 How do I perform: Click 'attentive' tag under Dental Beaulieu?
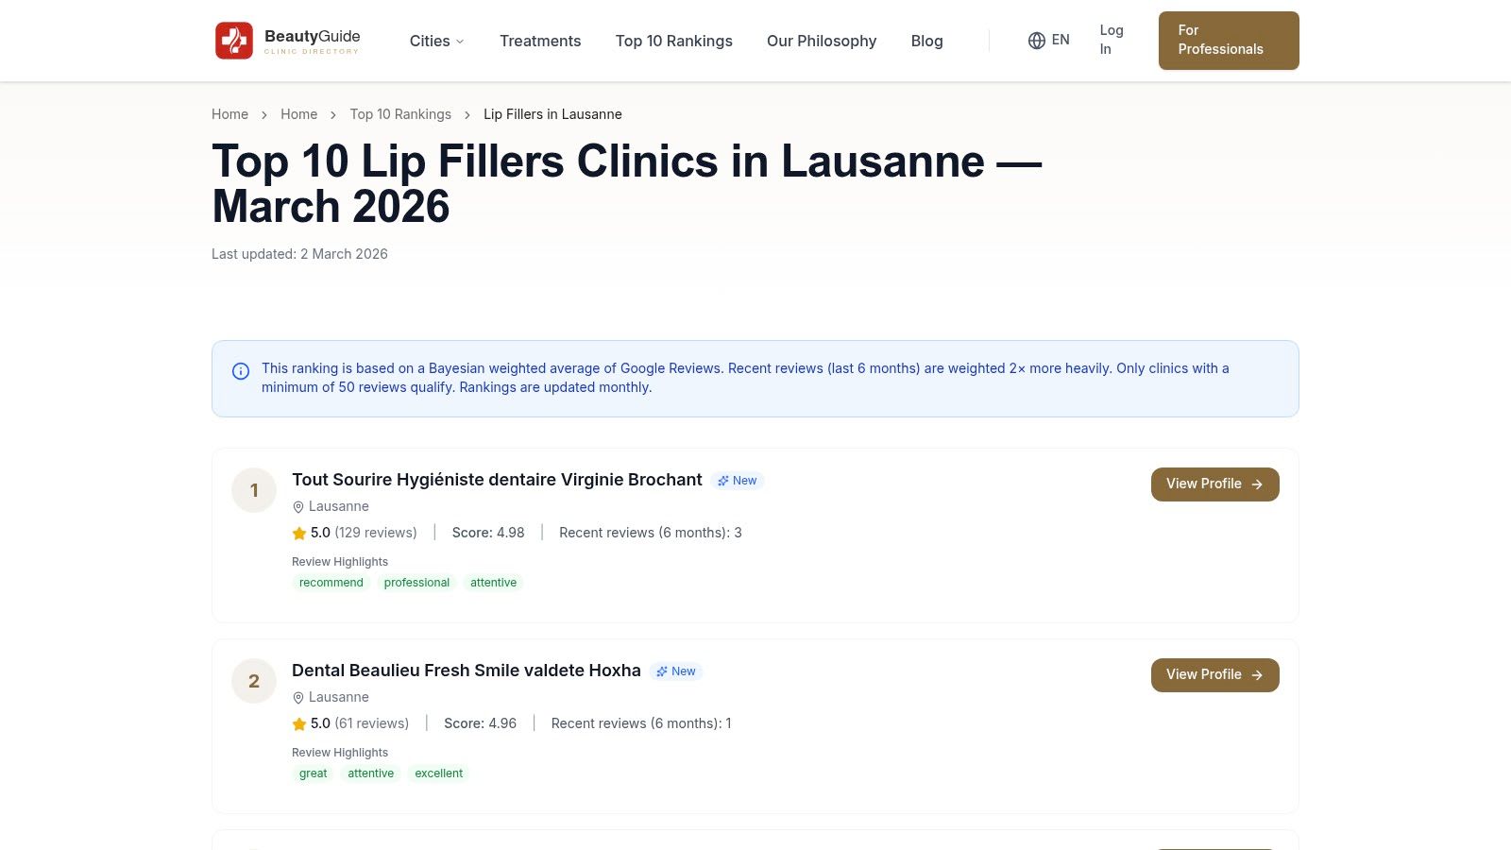click(371, 773)
